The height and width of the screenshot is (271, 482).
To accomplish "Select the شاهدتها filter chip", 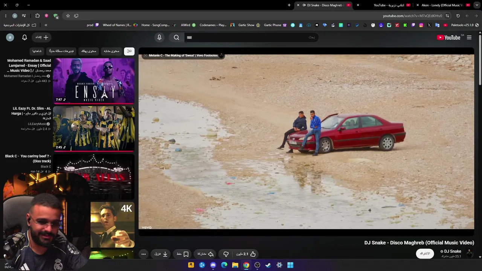I will pyautogui.click(x=37, y=51).
